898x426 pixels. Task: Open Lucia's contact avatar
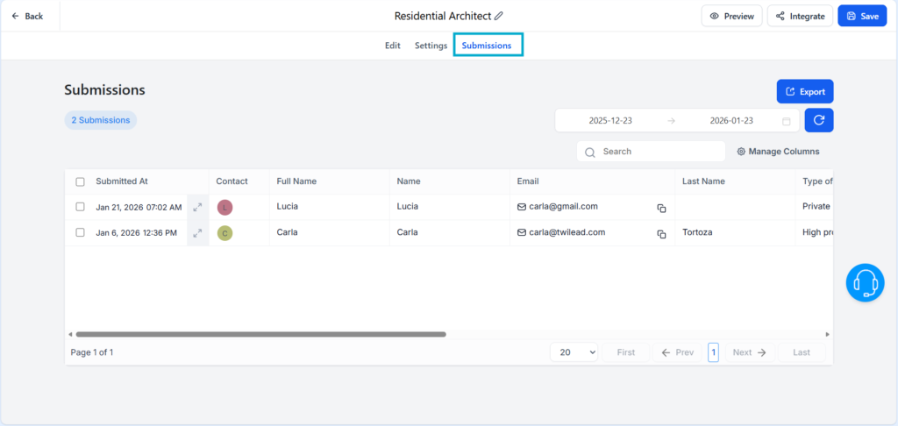point(224,208)
